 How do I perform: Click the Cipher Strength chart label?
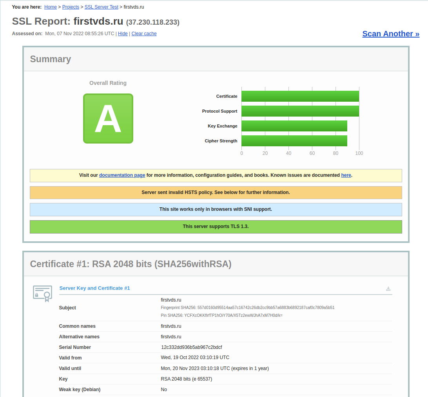pos(221,141)
